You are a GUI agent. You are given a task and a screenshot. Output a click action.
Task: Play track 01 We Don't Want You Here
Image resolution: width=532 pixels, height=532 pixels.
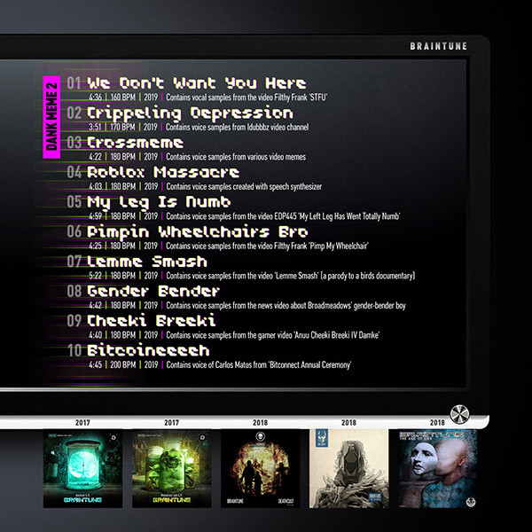pos(197,83)
